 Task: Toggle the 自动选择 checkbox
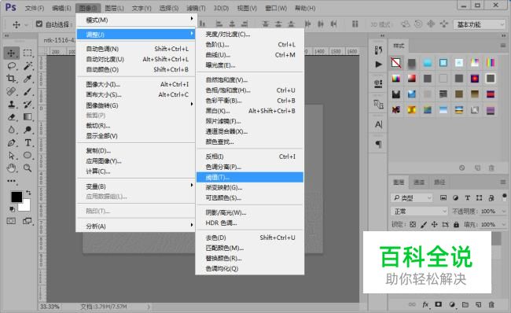[39, 24]
